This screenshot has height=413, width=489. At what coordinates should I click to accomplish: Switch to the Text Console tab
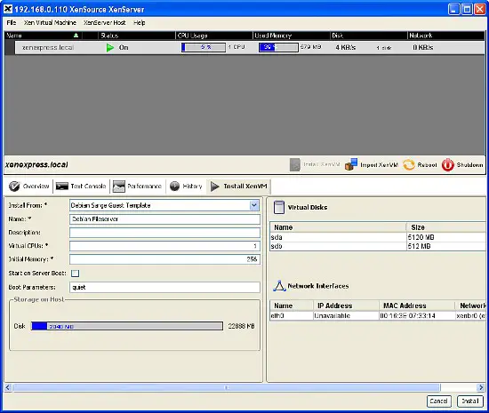click(x=81, y=187)
